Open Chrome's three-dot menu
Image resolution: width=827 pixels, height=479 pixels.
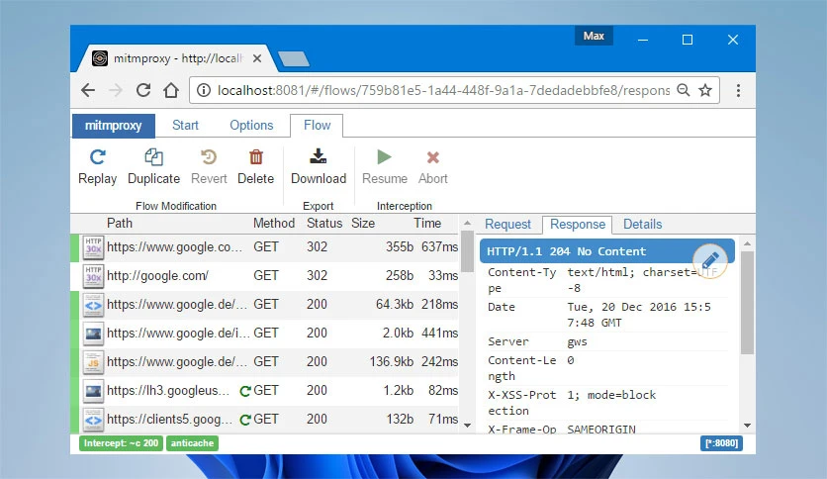[738, 90]
